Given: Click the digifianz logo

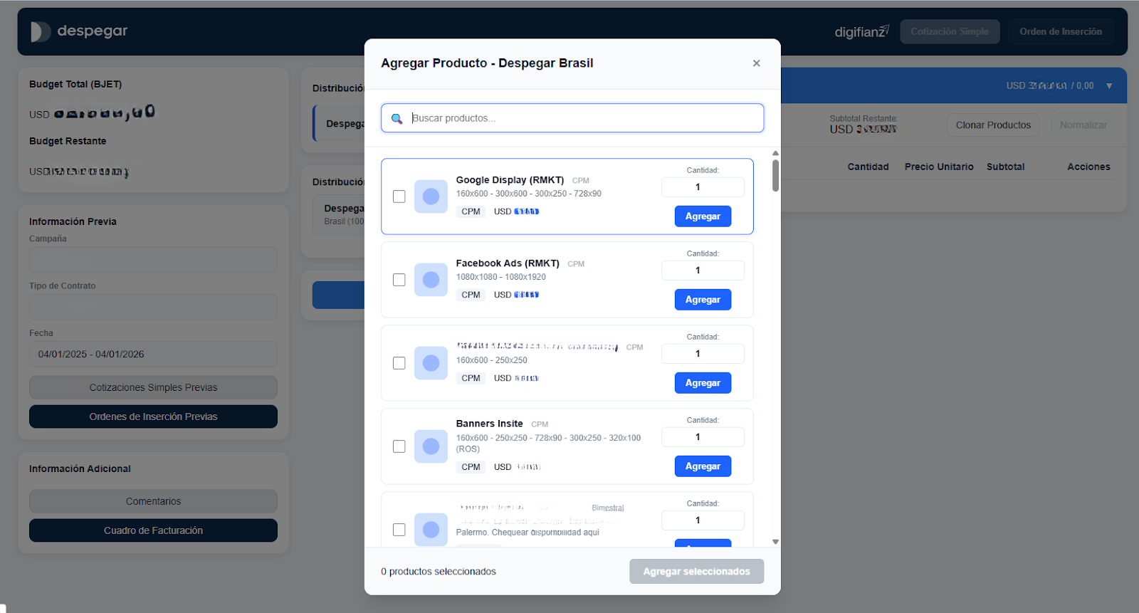Looking at the screenshot, I should tap(861, 32).
